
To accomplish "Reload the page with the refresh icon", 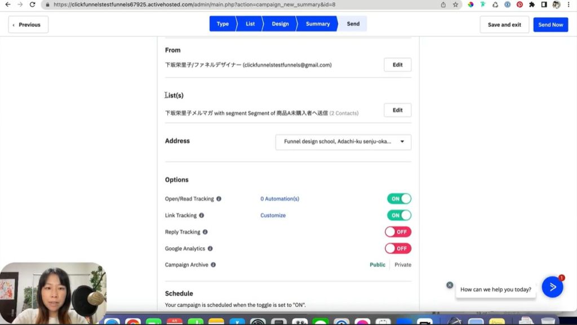I will point(32,5).
